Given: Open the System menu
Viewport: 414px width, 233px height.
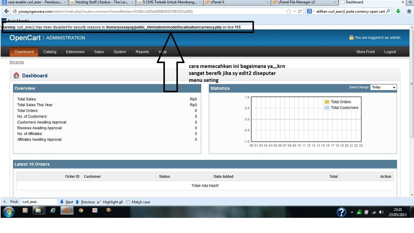Looking at the screenshot, I should [120, 52].
